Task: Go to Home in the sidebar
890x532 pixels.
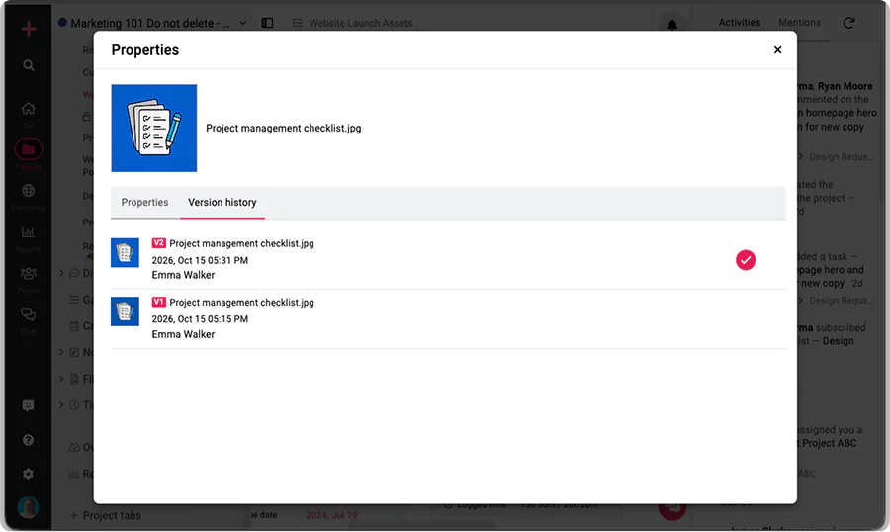Action: pyautogui.click(x=29, y=108)
